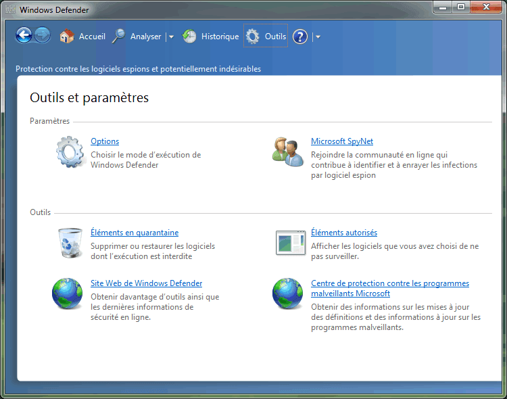Click globe icon beside Centre de protection

287,294
